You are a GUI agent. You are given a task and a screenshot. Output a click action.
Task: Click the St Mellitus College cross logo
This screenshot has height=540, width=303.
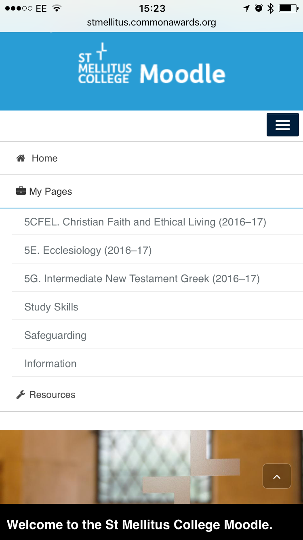point(105,63)
